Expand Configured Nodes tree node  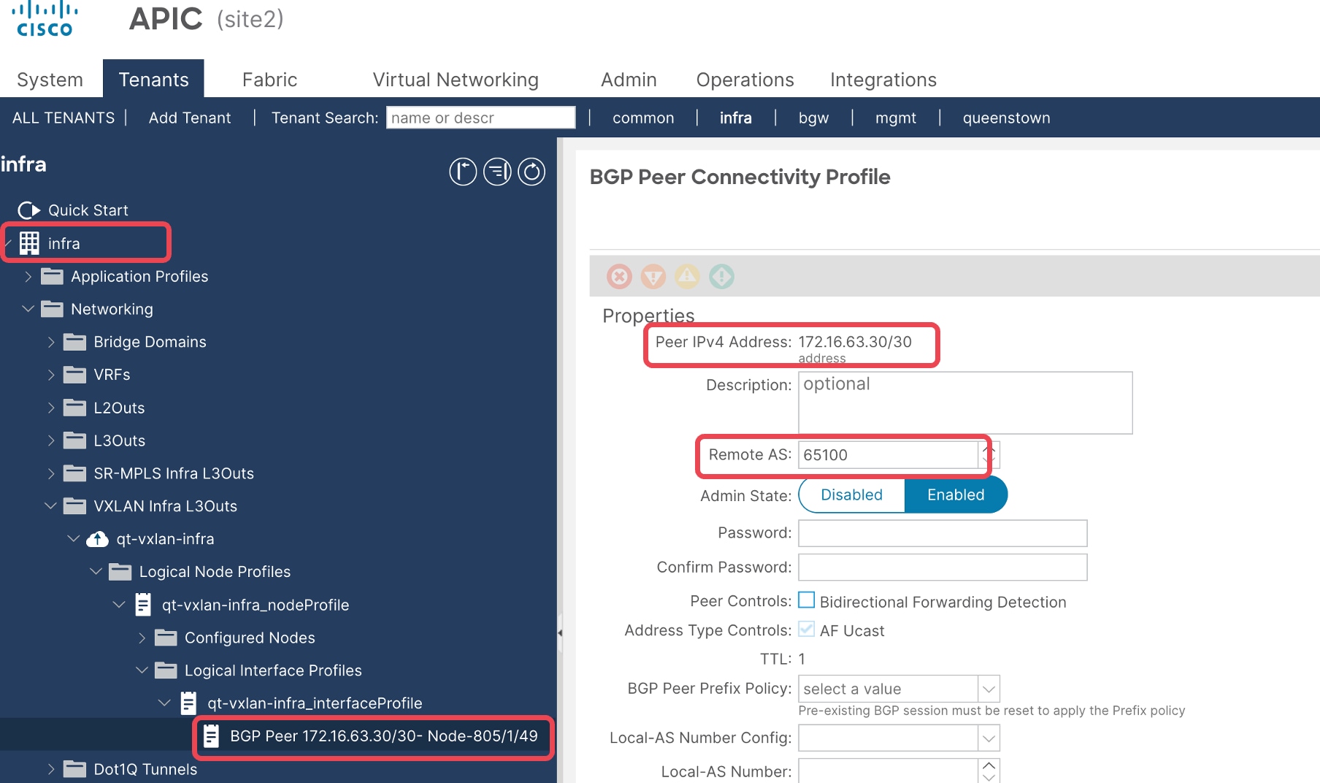(x=142, y=638)
